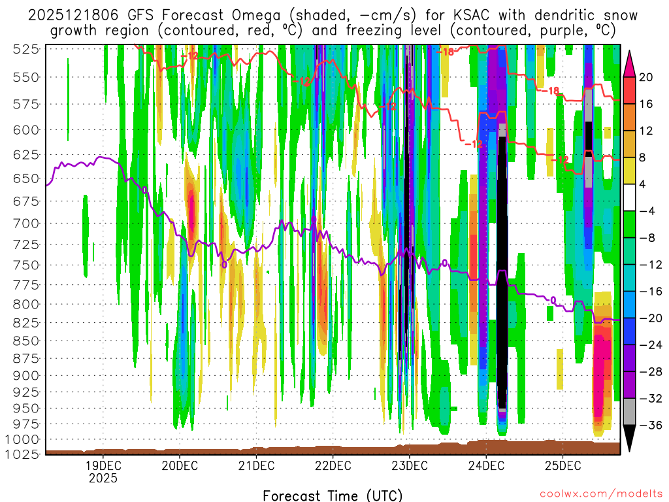Click the colorbar value 12 label
669x502 pixels.
(x=646, y=131)
